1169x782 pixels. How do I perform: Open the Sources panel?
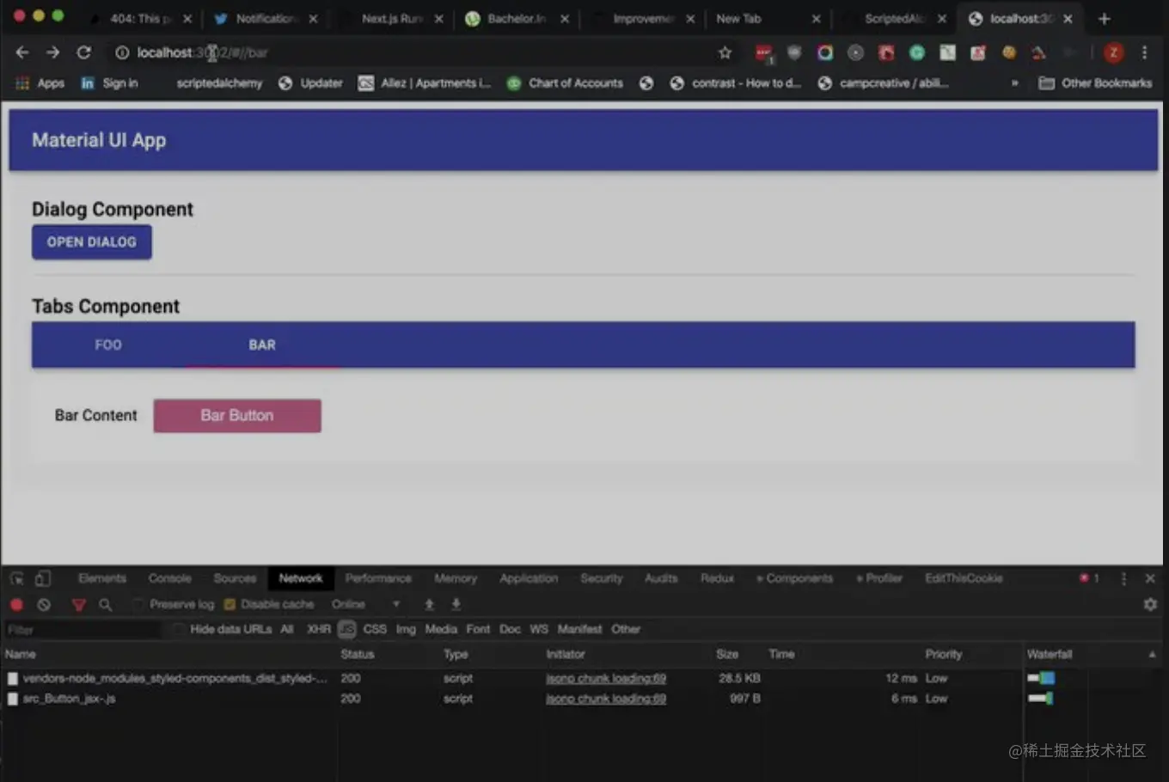tap(235, 578)
